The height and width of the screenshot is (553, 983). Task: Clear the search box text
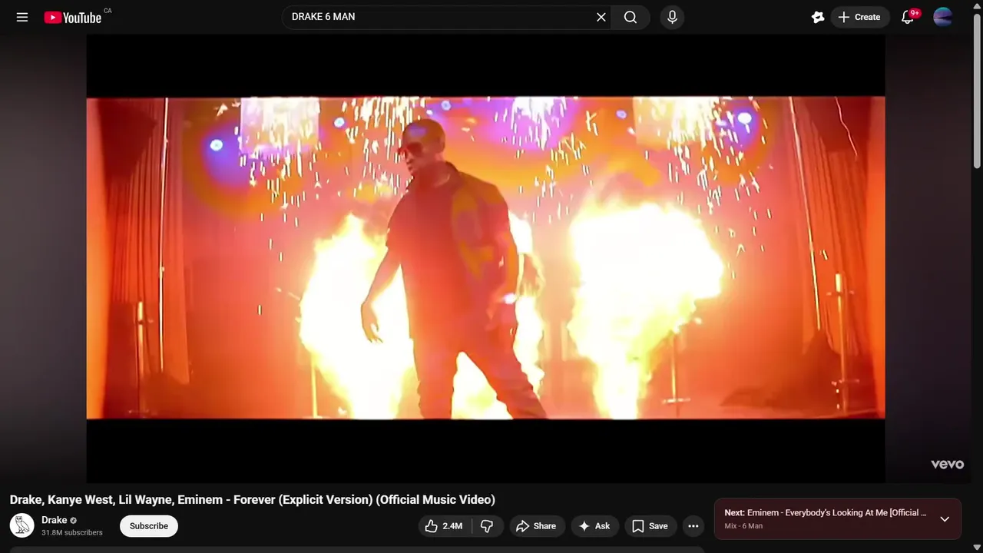(601, 17)
